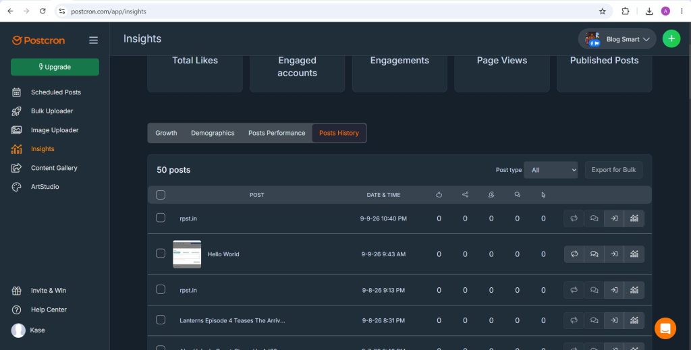Reload the page in the browser

(x=43, y=11)
